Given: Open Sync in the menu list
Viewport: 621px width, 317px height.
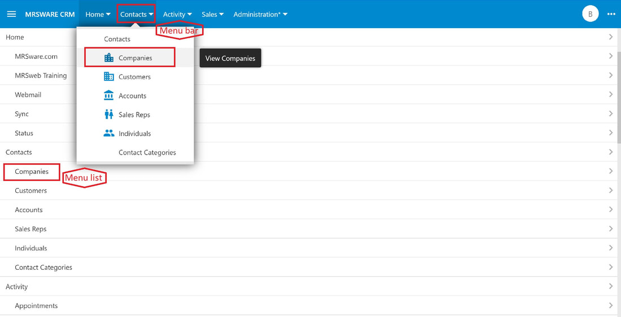Looking at the screenshot, I should click(x=22, y=113).
